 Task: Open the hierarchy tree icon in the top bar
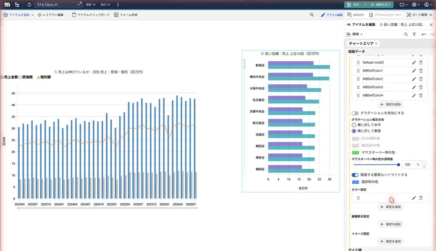pos(17,5)
